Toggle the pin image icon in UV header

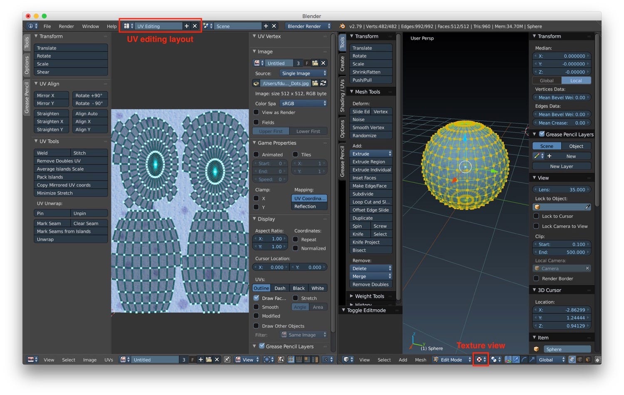(227, 360)
